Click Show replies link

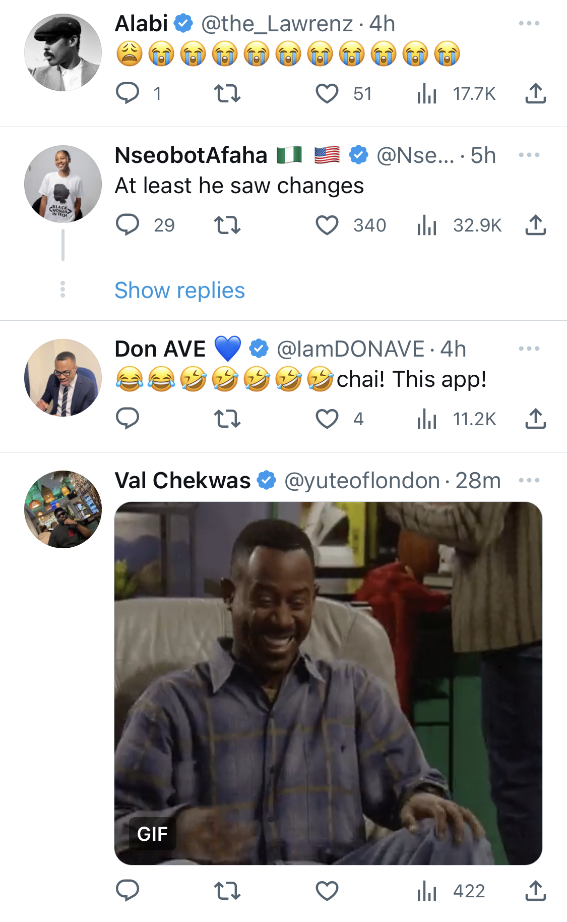[180, 291]
